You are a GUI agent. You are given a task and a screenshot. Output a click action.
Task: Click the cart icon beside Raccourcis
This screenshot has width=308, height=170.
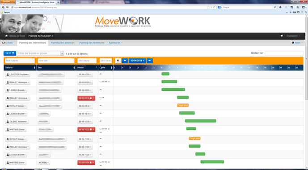(x=282, y=36)
